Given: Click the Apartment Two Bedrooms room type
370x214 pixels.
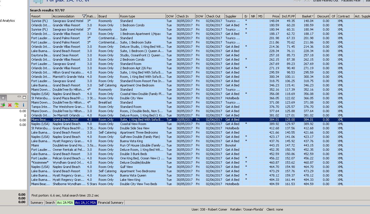Looking at the screenshot, I should 142,171.
